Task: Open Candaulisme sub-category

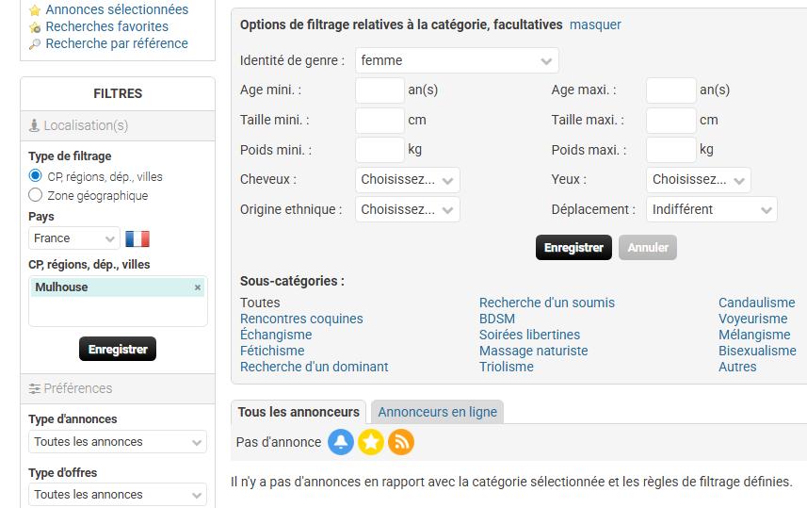Action: [757, 303]
